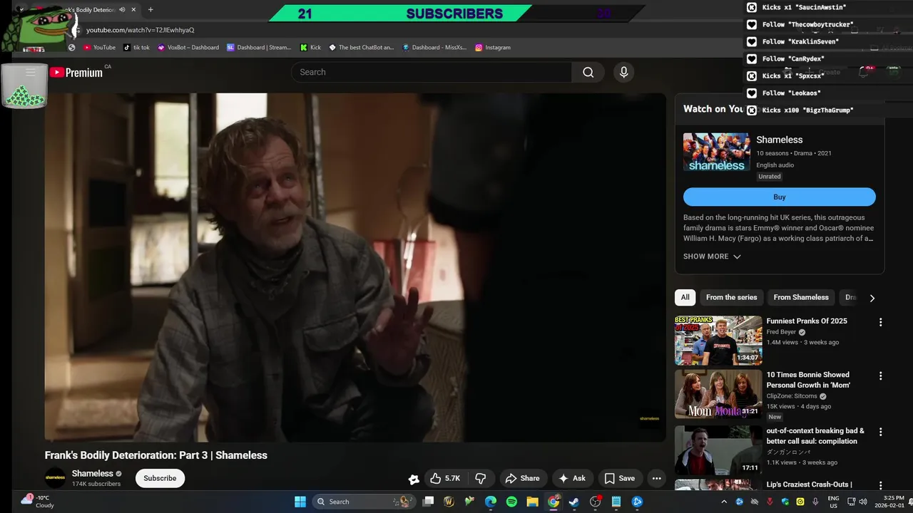
Task: Open volume control in system tray
Action: 864,502
